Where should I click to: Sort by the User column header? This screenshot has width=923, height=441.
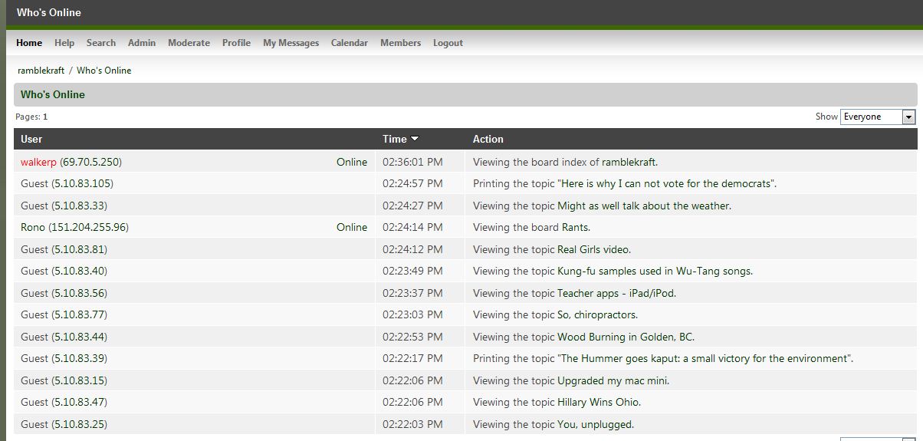(x=31, y=139)
